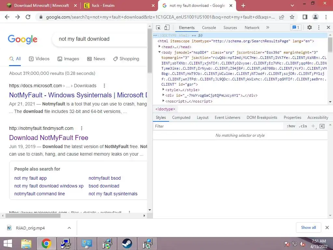Open the Computed styles tab
This screenshot has height=250, width=333.
[181, 118]
